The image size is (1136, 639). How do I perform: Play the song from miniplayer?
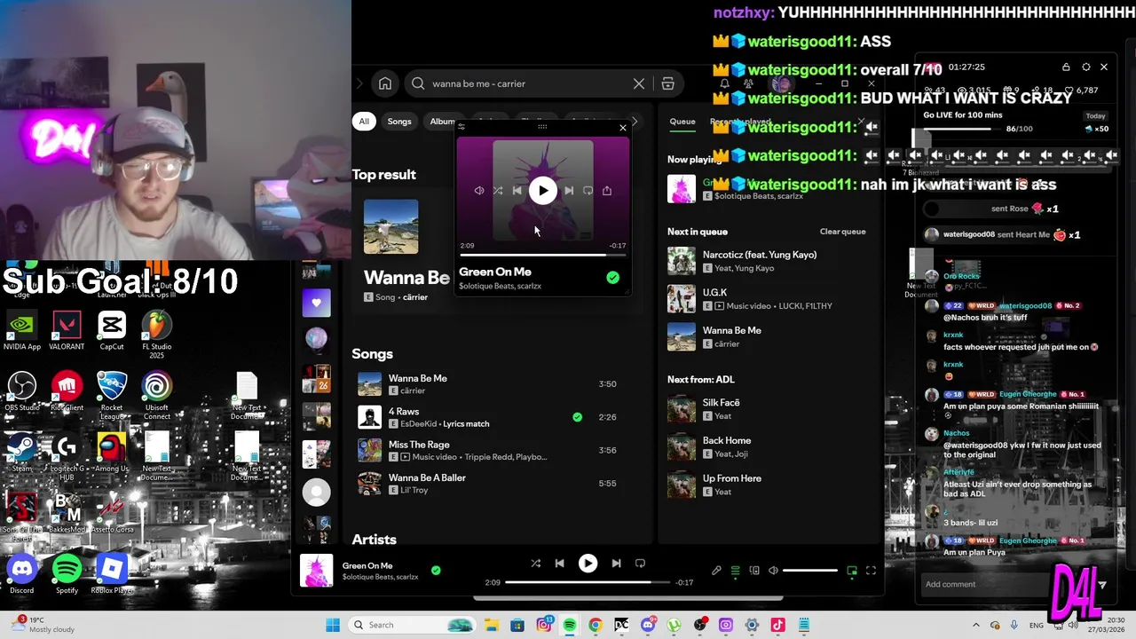543,191
